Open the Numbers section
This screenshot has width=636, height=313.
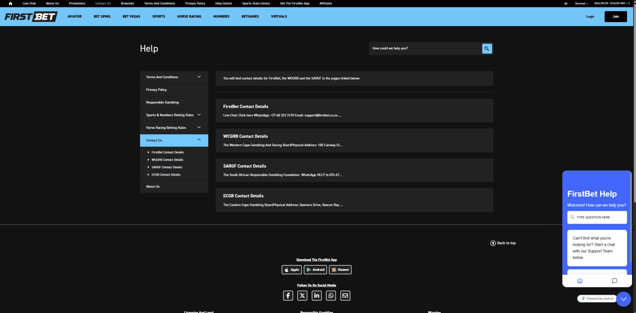(x=221, y=17)
